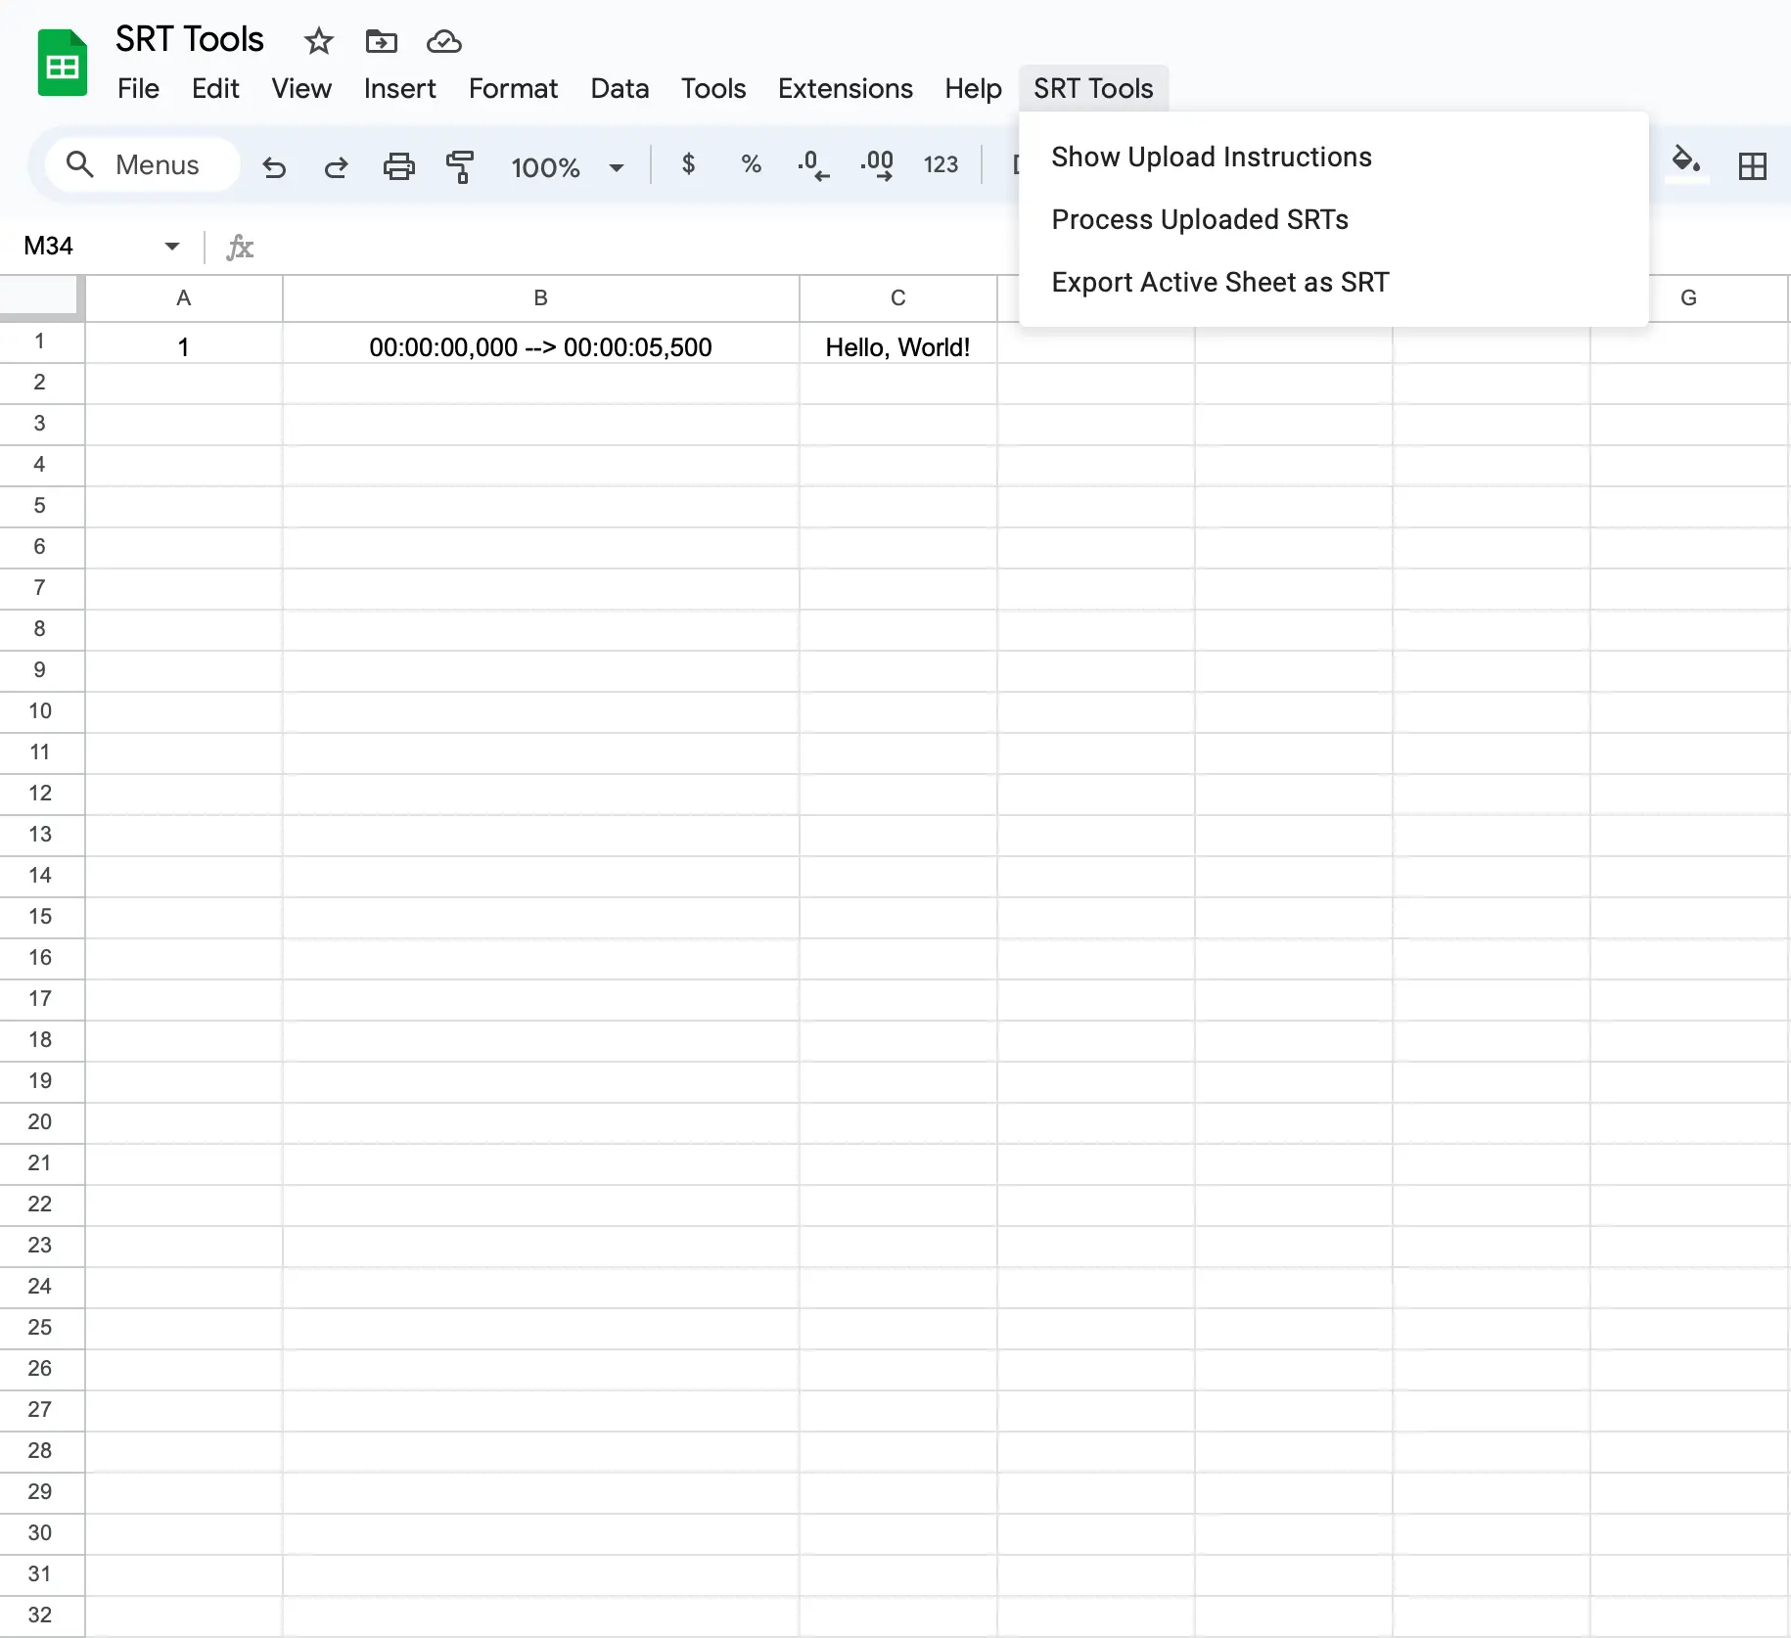
Task: Select the paint format roller icon
Action: pos(460,166)
